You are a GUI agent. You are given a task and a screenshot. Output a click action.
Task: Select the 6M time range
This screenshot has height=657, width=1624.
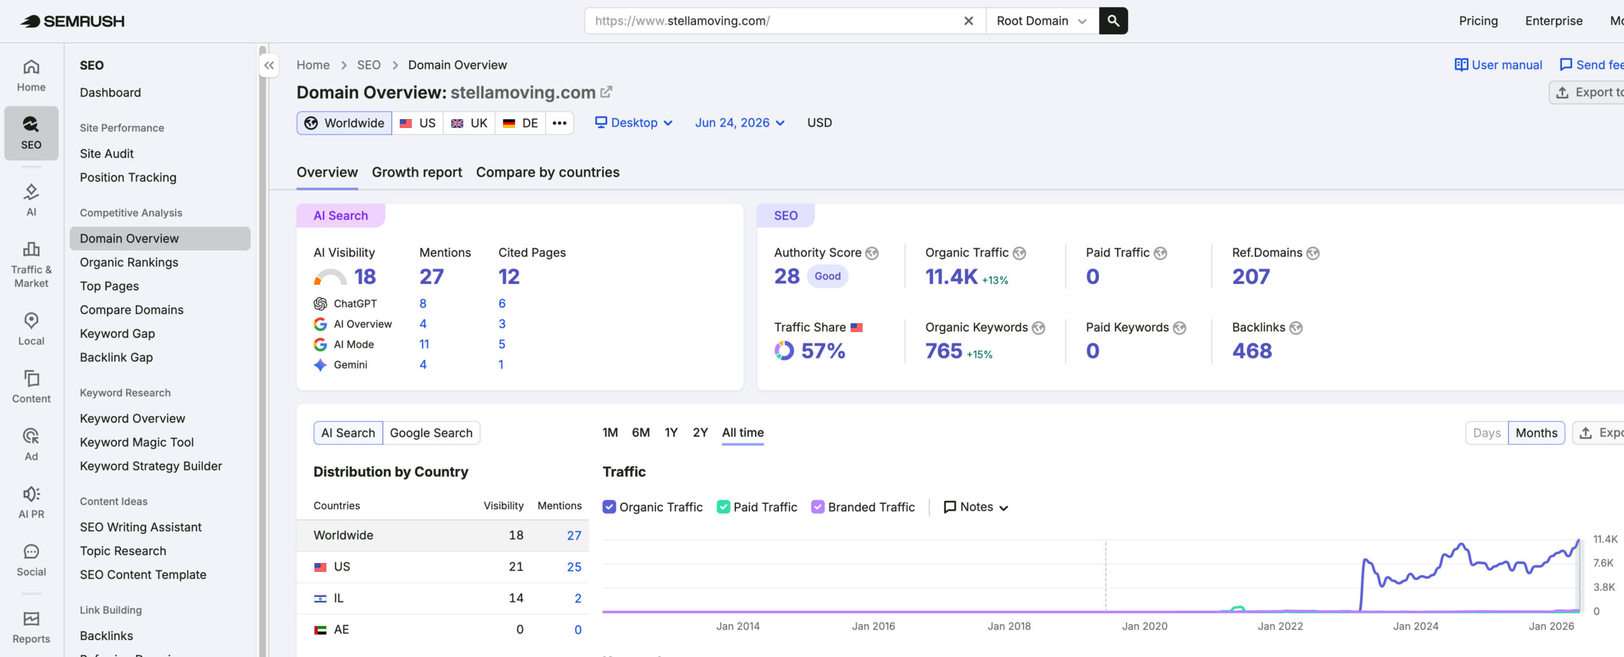(x=641, y=433)
